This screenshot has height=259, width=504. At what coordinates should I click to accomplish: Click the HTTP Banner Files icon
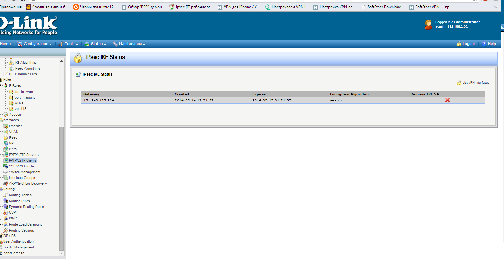[6, 74]
